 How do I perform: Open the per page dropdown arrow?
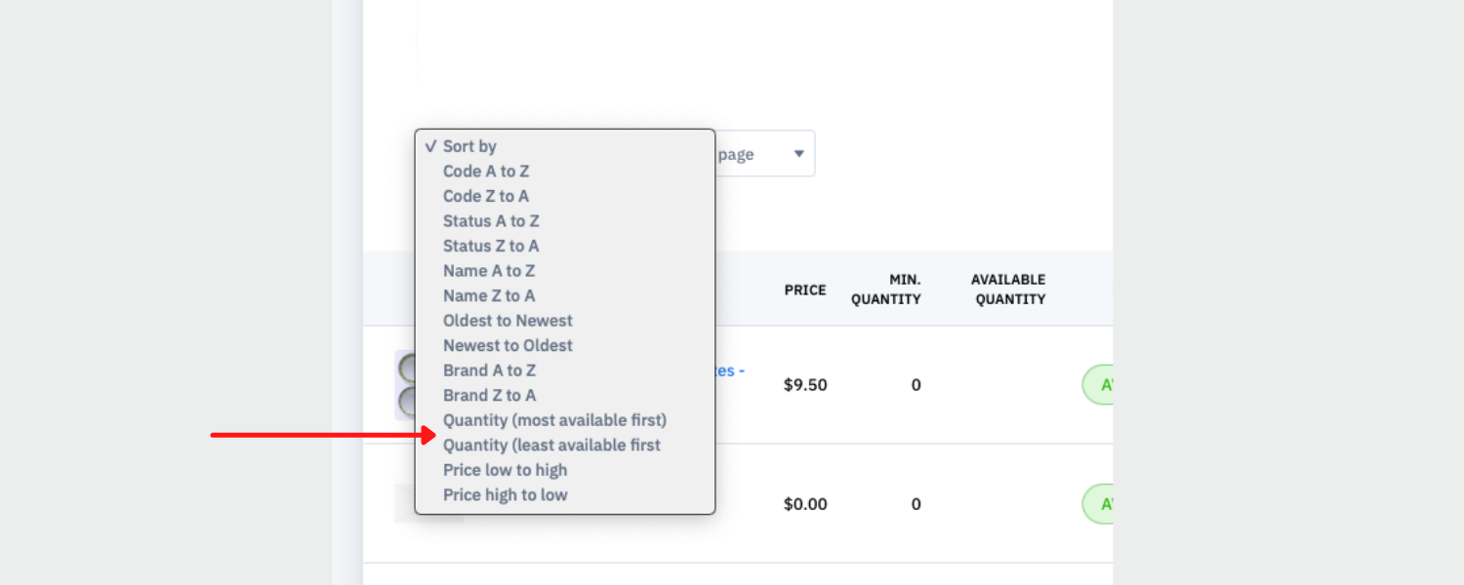[798, 154]
